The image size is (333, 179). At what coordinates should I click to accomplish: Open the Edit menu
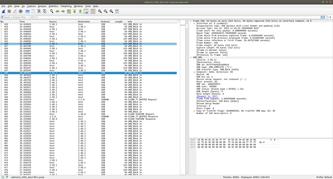10,6
